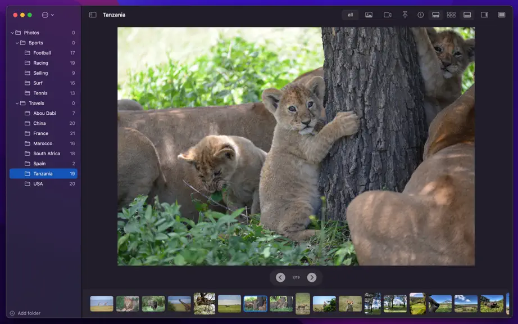Select the Spain folder
Screen dimensions: 518x324
[x=43, y=164]
